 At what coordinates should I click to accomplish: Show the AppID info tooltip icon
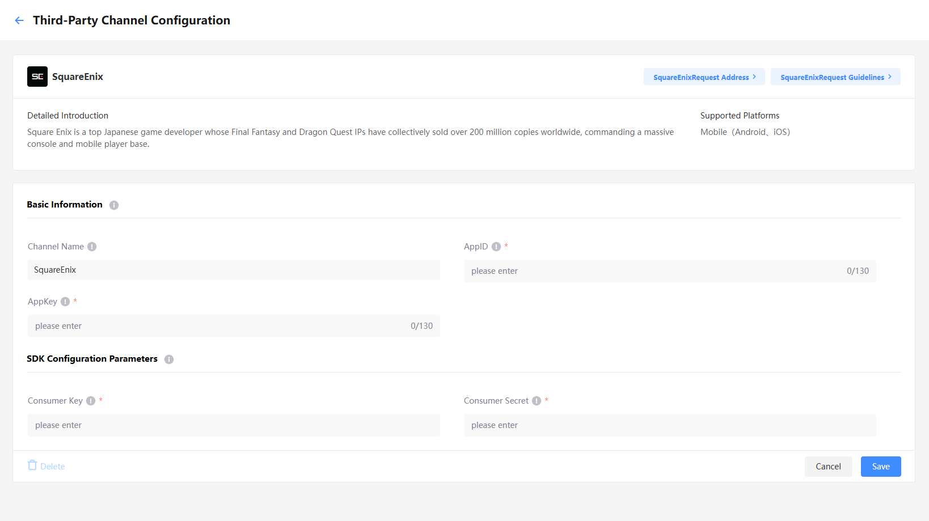(496, 247)
